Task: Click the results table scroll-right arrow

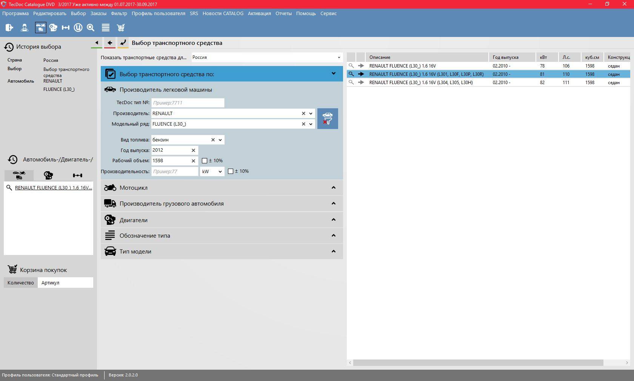Action: (627, 363)
